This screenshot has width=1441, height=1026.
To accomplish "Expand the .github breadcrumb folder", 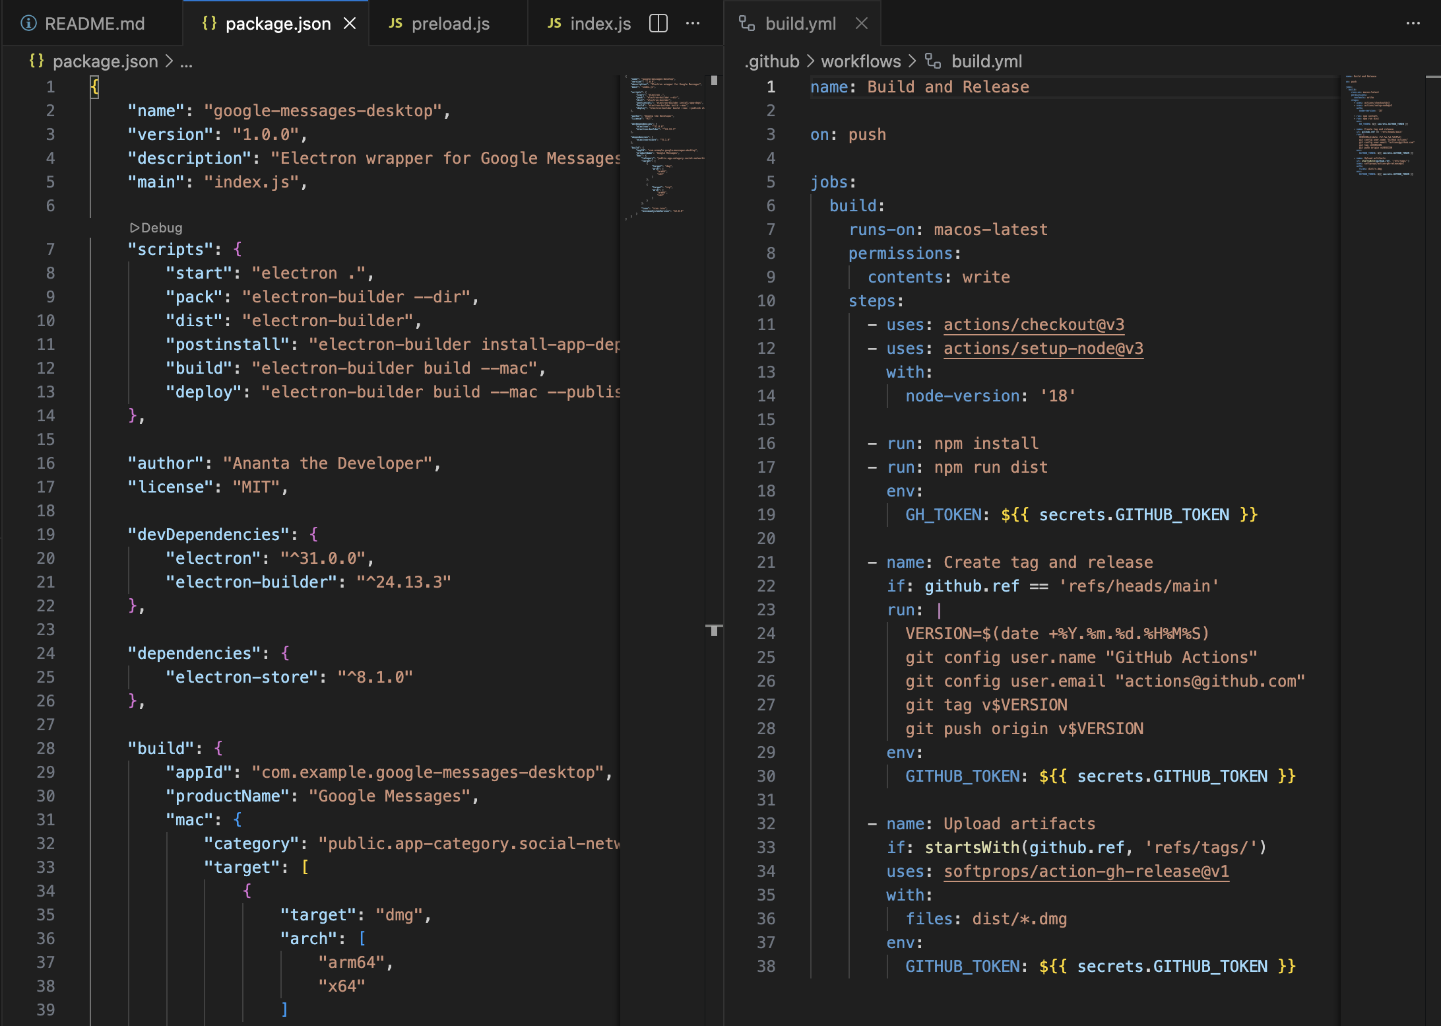I will tap(771, 61).
